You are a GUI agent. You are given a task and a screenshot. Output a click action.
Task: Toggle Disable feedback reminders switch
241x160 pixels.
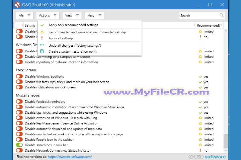coord(19,102)
